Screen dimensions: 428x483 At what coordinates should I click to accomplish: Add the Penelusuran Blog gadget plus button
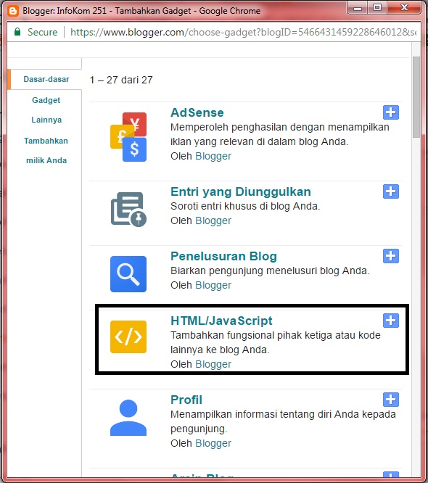(x=391, y=256)
